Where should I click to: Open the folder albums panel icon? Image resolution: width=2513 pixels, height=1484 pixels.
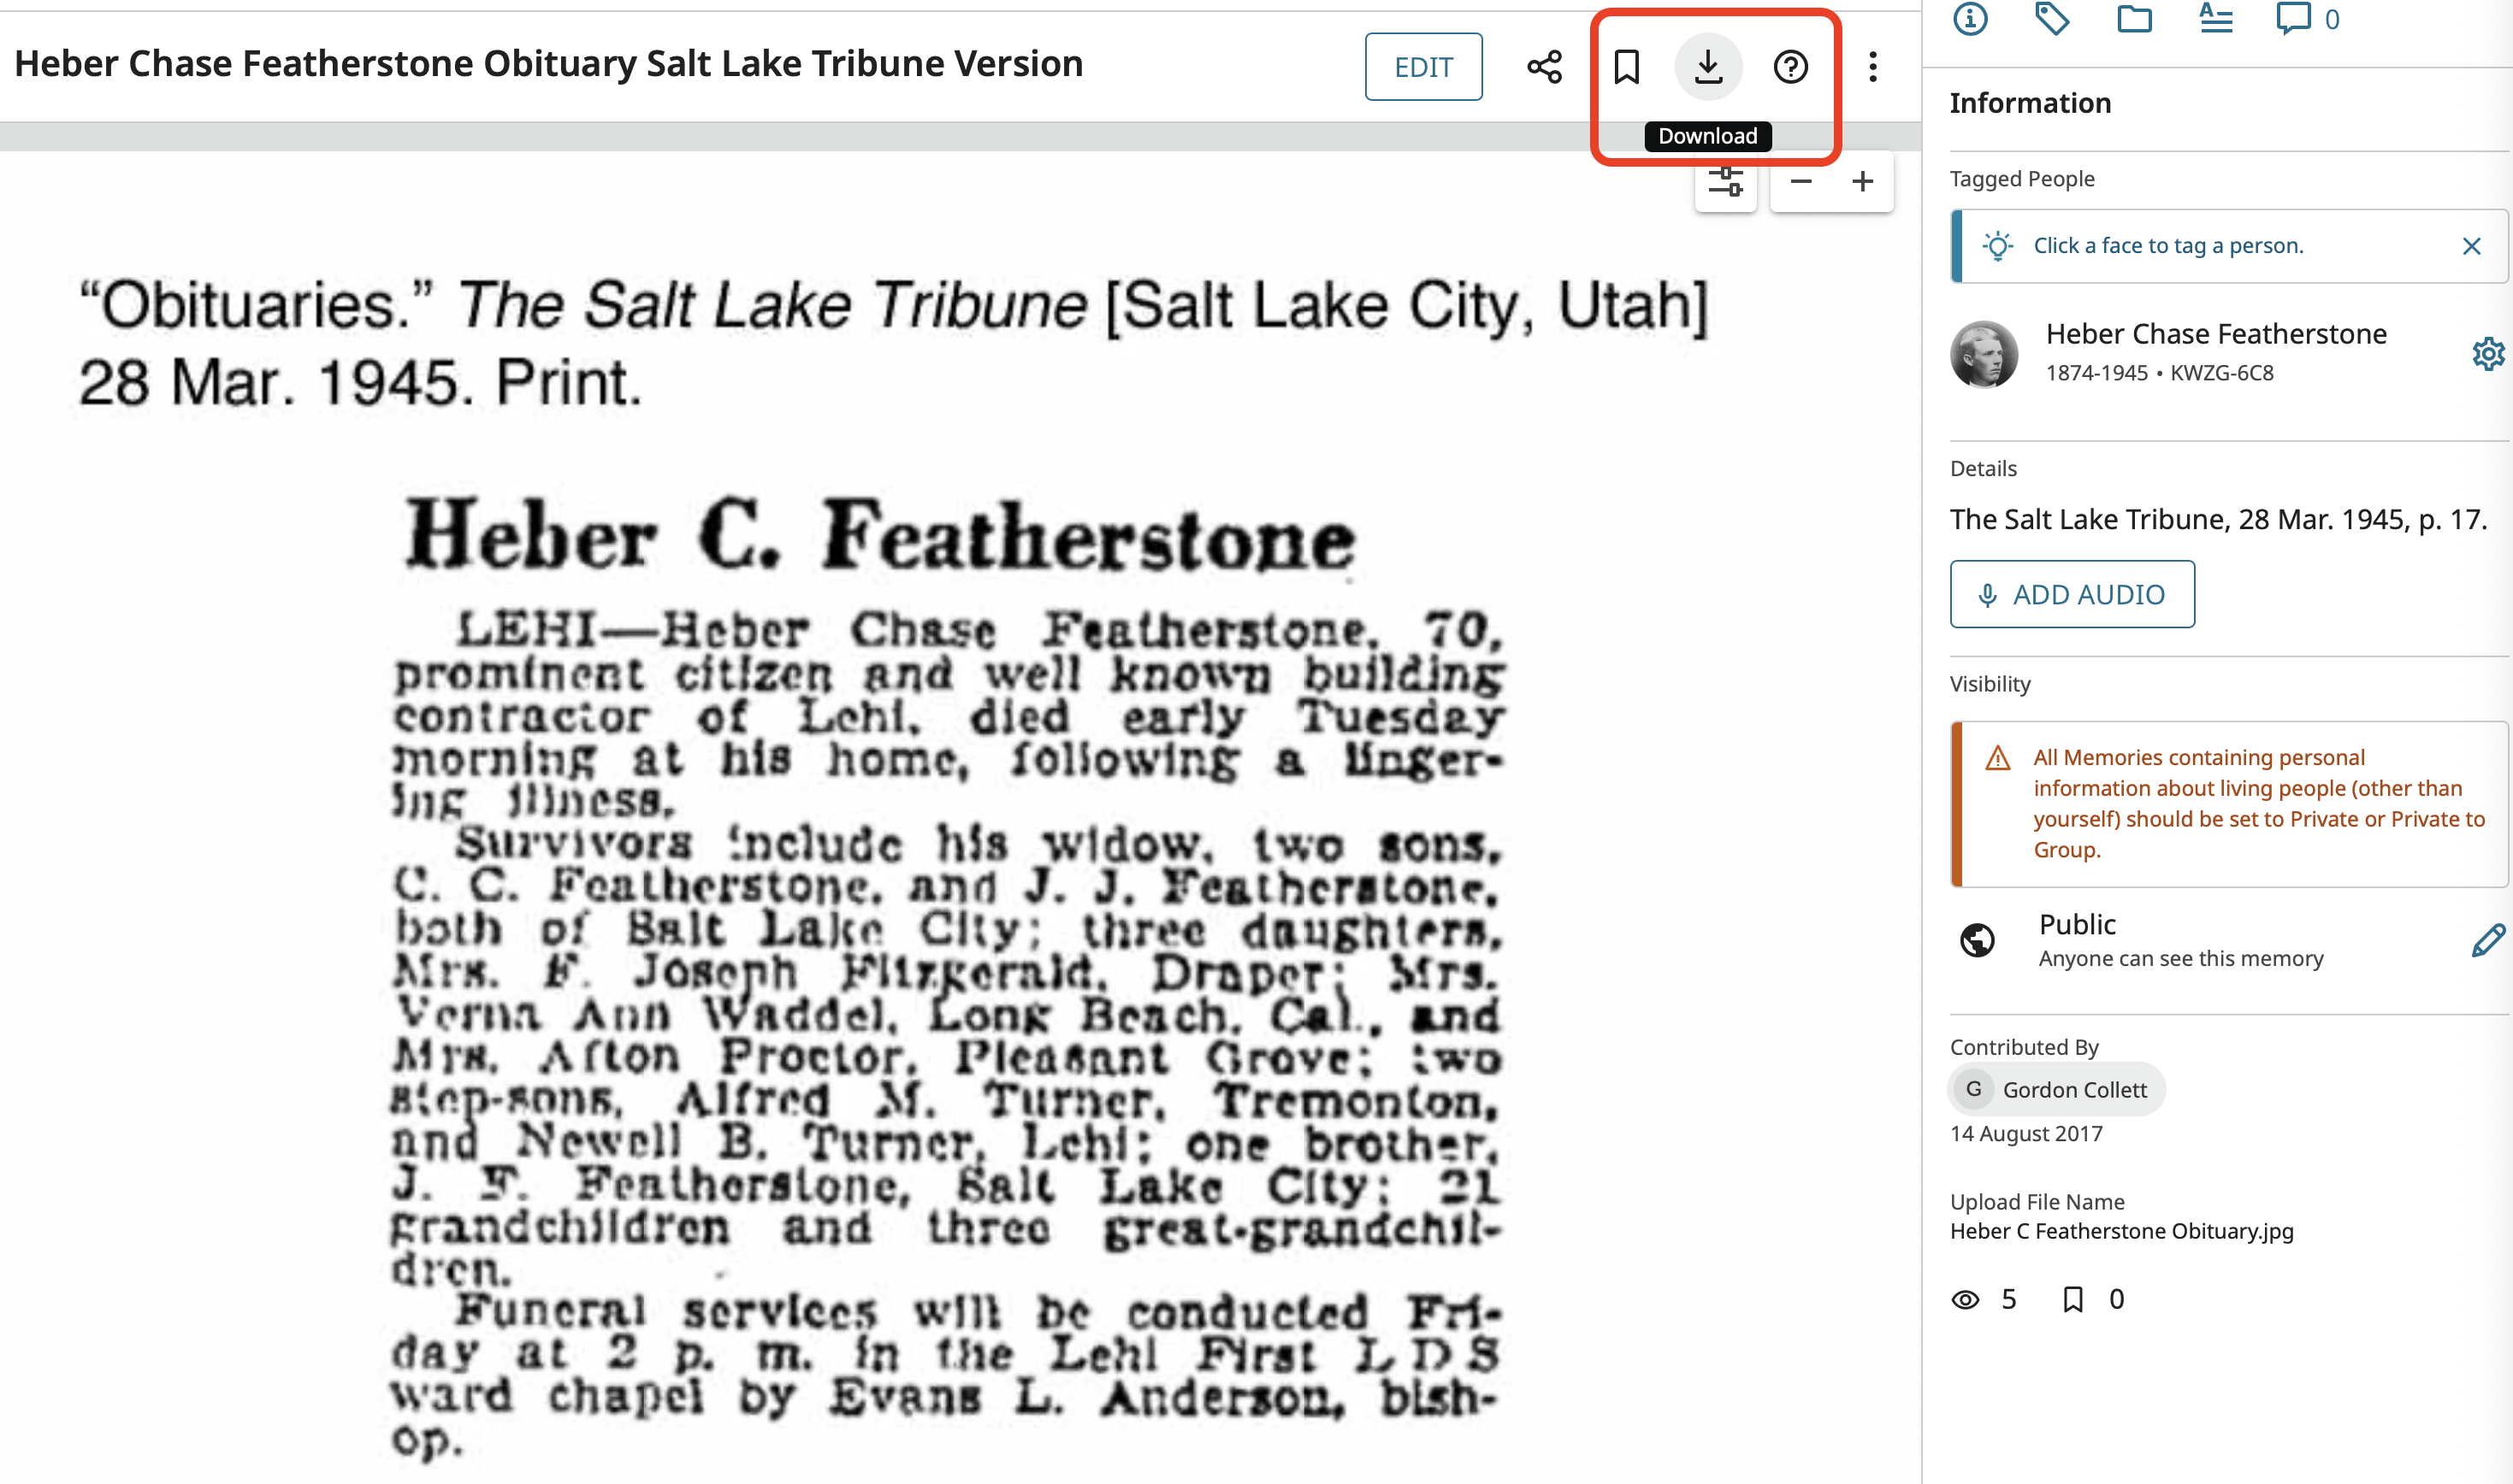2134,18
